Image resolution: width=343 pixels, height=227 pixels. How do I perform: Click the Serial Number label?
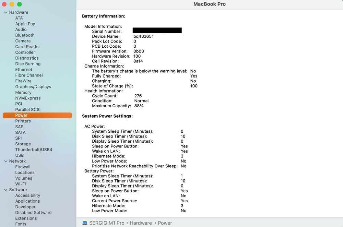click(107, 32)
